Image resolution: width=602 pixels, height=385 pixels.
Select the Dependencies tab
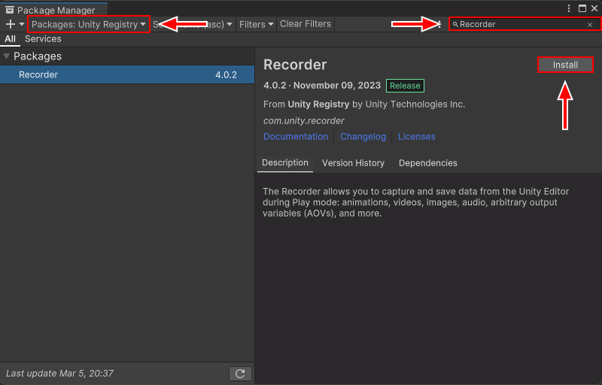tap(428, 163)
